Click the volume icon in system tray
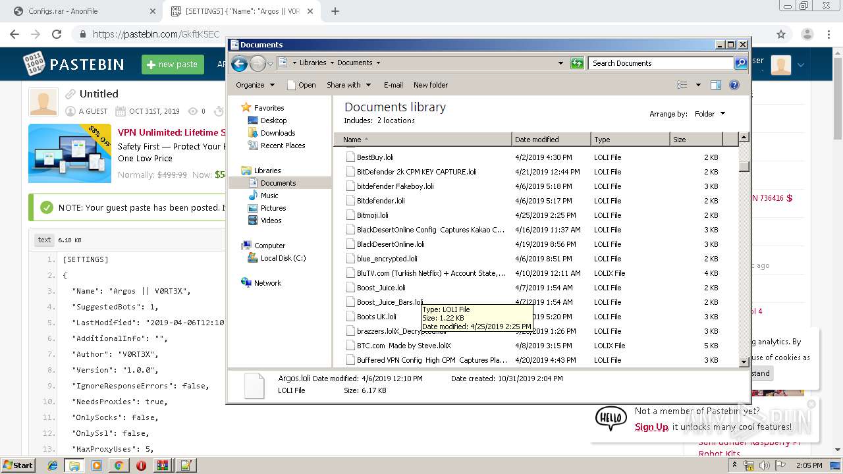 pyautogui.click(x=765, y=465)
